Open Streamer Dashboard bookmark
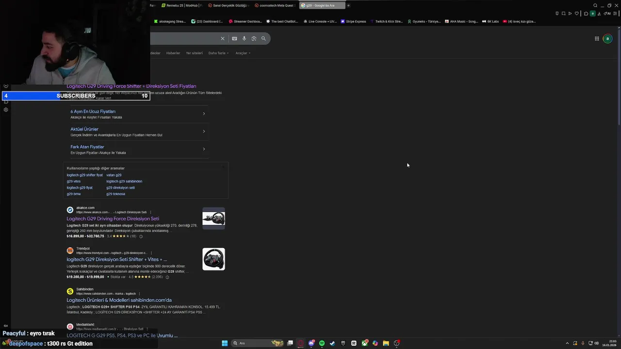 245,21
